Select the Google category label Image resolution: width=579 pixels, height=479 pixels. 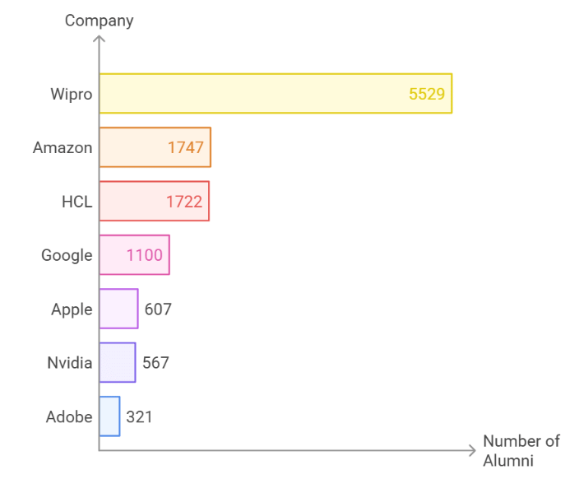[67, 255]
